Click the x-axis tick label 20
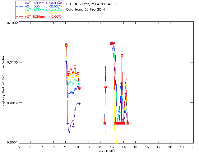Screen dimensions: 199x159 pos(193,147)
